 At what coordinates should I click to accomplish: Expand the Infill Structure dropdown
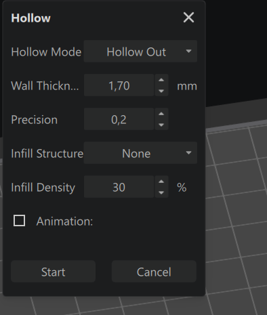click(140, 153)
